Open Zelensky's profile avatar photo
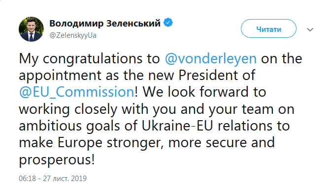The height and width of the screenshot is (183, 331). 31,29
